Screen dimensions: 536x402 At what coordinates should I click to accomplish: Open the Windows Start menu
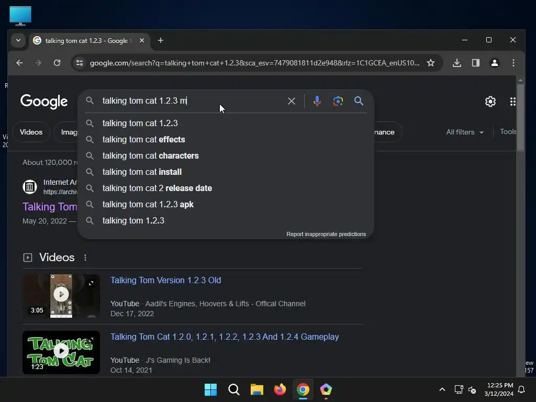(210, 389)
